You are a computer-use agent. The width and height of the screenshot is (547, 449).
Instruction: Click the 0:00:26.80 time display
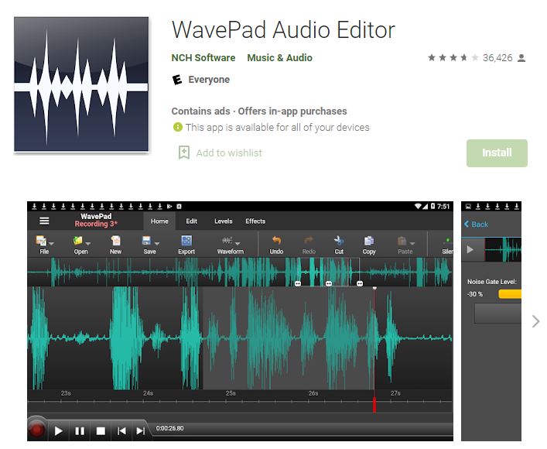169,428
